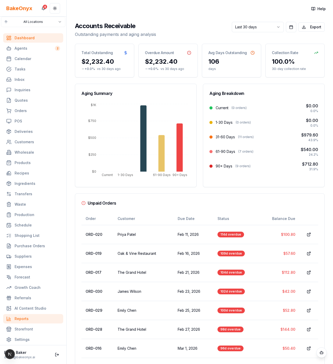Open ORD-028 external link icon
This screenshot has width=333, height=364.
[309, 329]
